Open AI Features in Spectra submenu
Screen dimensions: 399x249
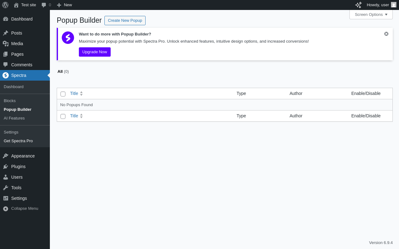click(x=14, y=118)
